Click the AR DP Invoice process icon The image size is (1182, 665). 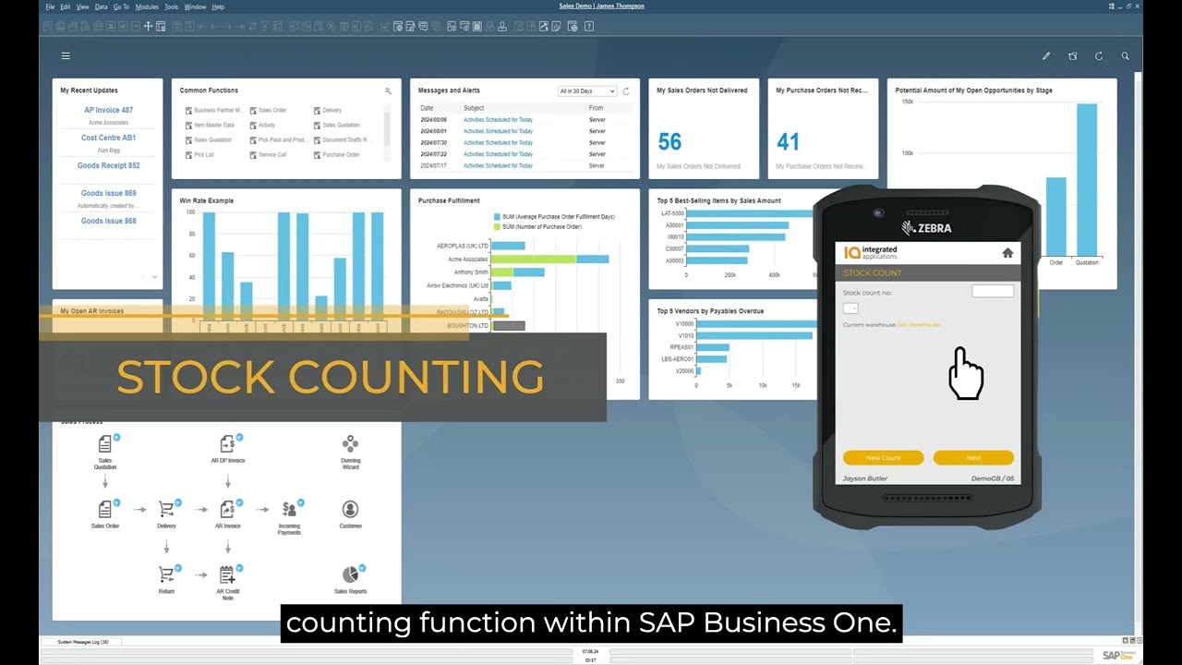pos(227,443)
